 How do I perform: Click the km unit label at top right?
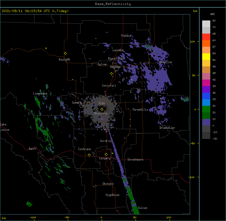pos(195,11)
